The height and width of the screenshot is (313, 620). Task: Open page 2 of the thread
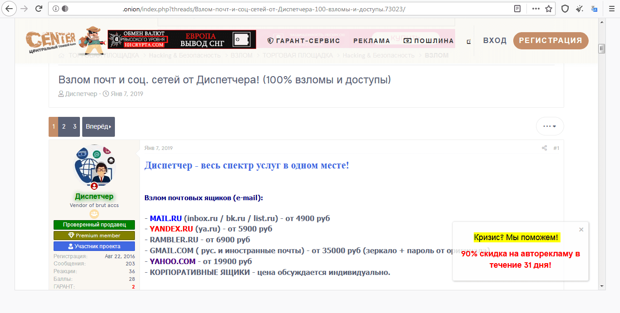[x=64, y=127]
